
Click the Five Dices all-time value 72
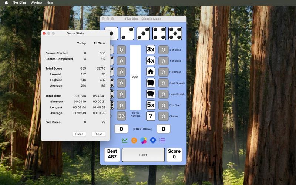(104, 122)
